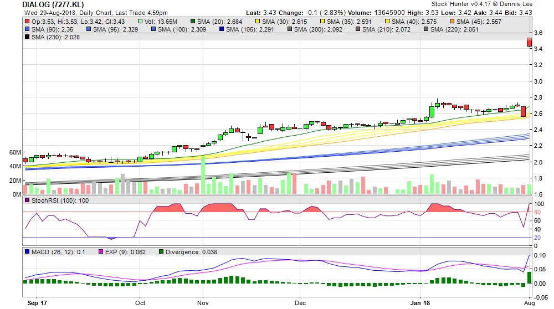The width and height of the screenshot is (554, 309).
Task: Click the SMA (20): 2.684 legend label
Action: [x=219, y=22]
